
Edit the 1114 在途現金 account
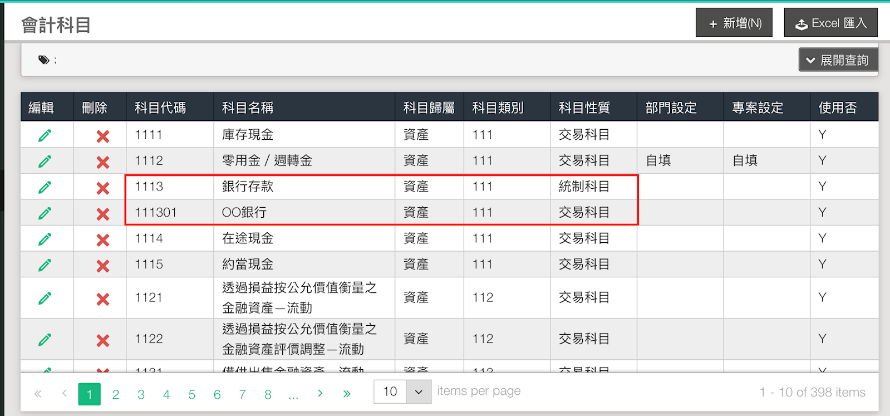[45, 239]
